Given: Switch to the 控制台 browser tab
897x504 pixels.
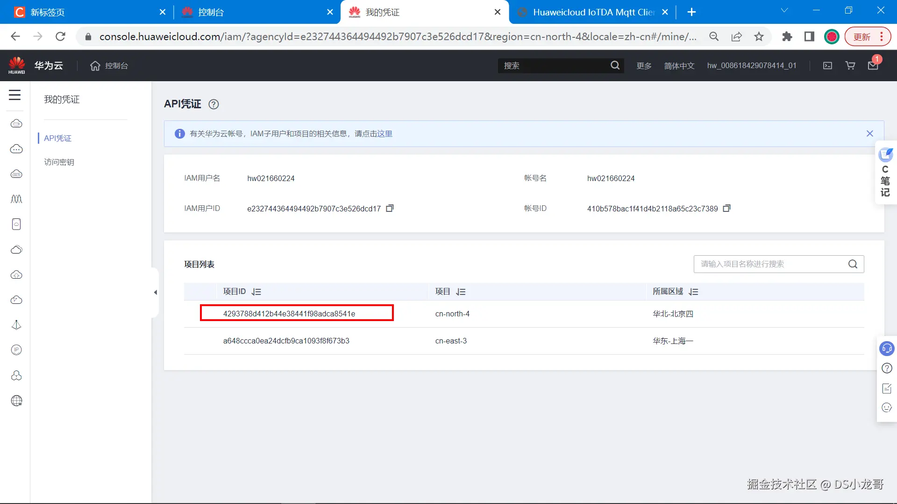Looking at the screenshot, I should click(210, 12).
